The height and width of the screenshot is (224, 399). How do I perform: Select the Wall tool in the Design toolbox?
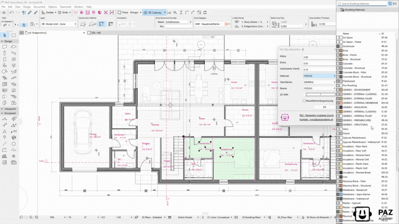[5, 47]
